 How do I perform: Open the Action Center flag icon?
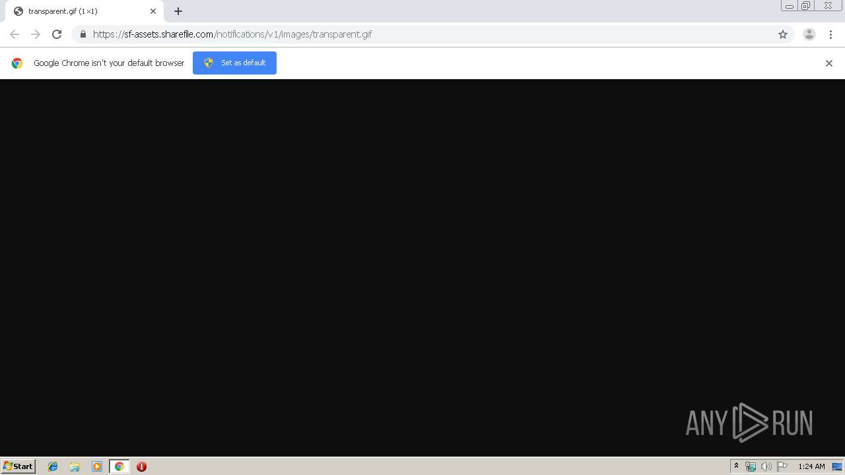coord(782,466)
